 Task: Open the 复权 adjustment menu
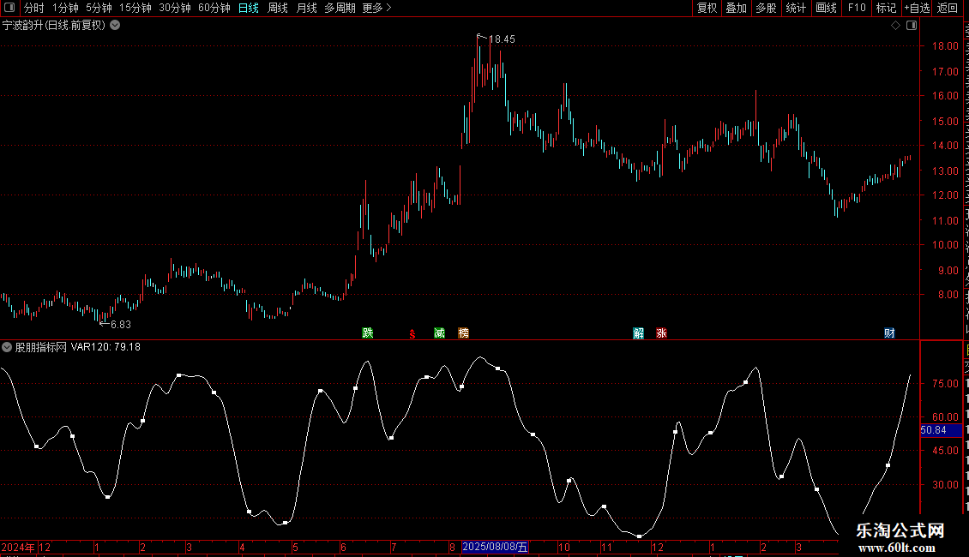707,8
